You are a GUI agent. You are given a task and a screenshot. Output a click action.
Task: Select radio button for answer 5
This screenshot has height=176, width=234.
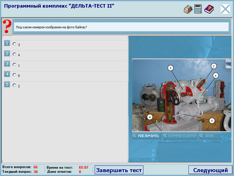pos(14,75)
